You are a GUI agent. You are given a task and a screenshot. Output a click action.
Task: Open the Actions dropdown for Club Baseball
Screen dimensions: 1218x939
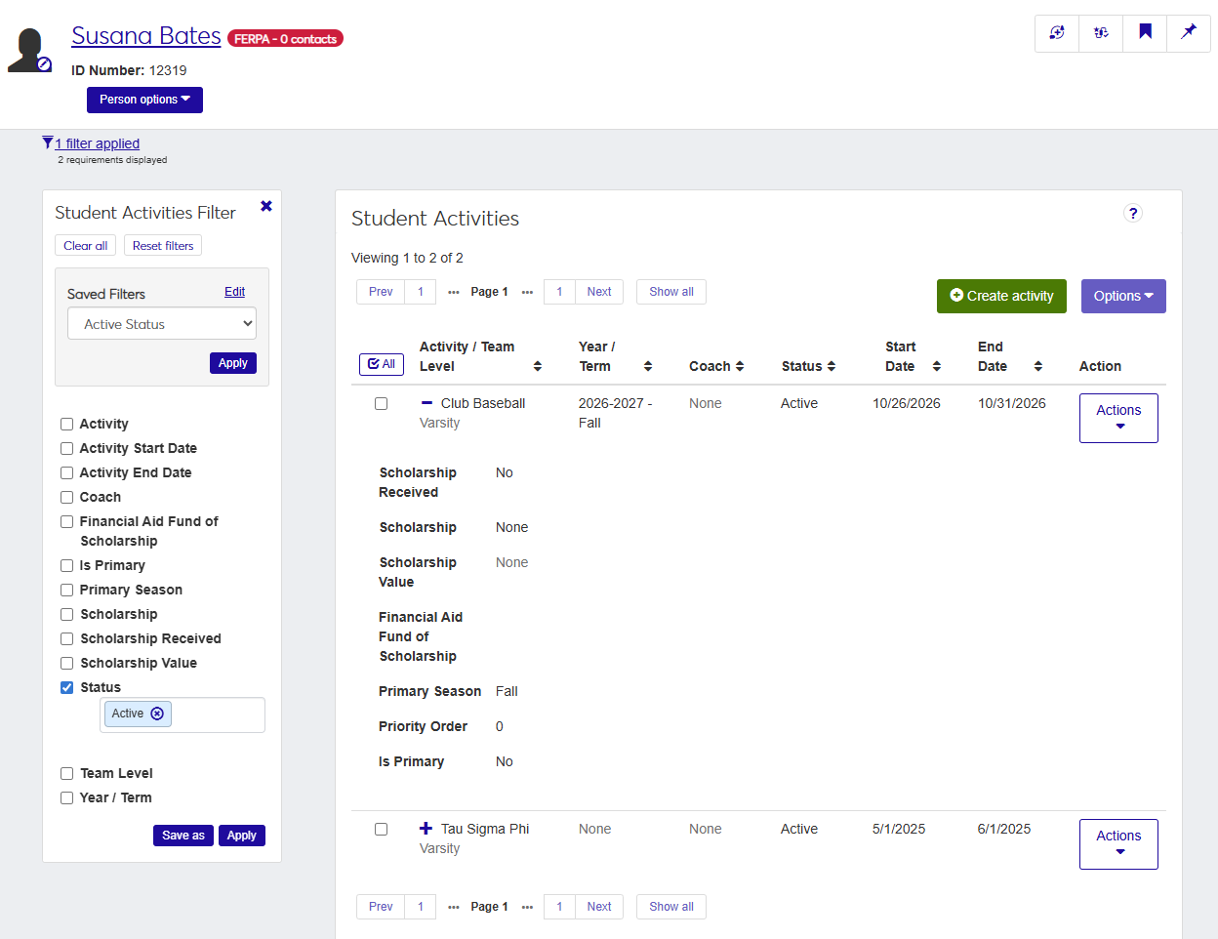1117,418
